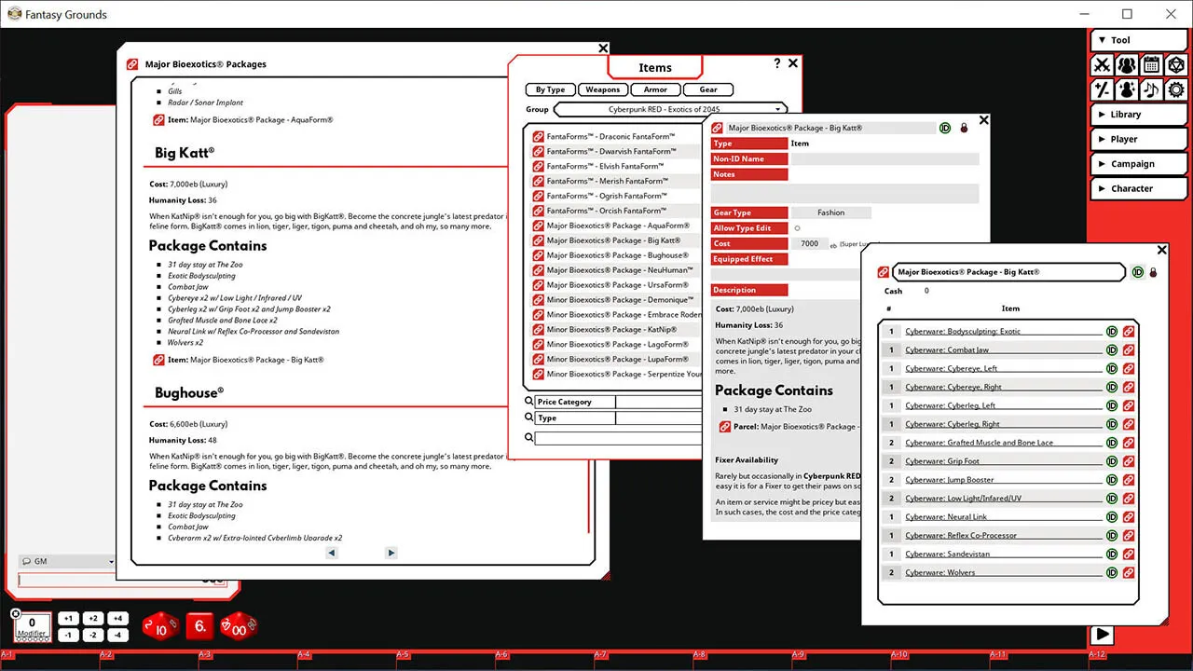Open red link icon for Cyberware: Combat Jaw
Image resolution: width=1193 pixels, height=671 pixels.
coord(1128,349)
